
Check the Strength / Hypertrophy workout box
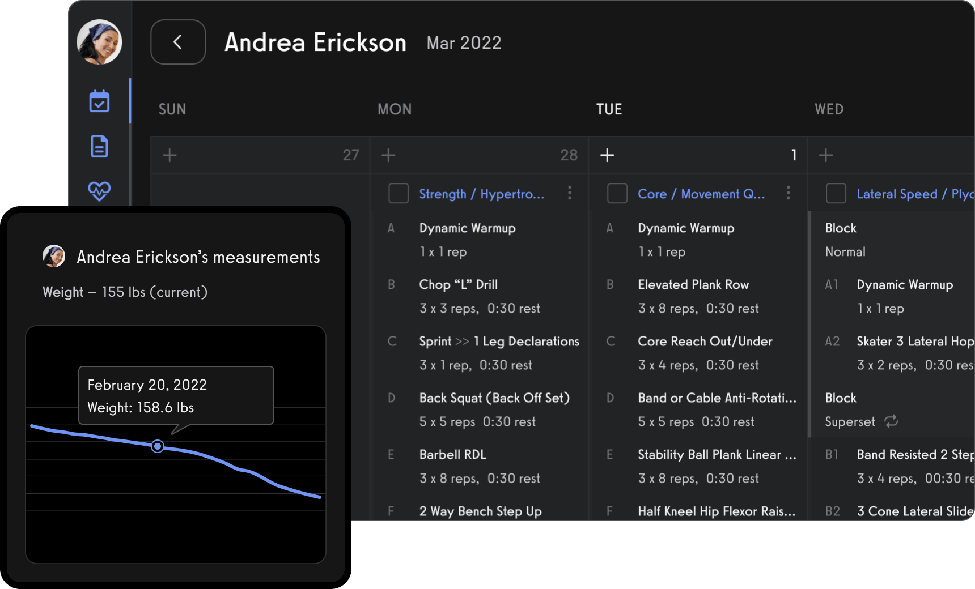399,194
